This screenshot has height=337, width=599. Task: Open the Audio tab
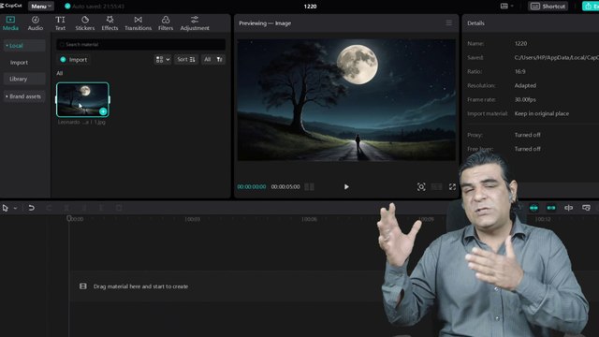pos(36,22)
